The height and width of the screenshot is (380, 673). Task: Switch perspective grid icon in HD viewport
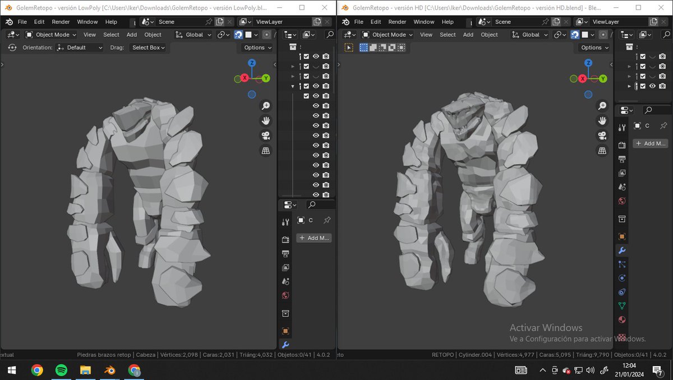click(x=602, y=150)
